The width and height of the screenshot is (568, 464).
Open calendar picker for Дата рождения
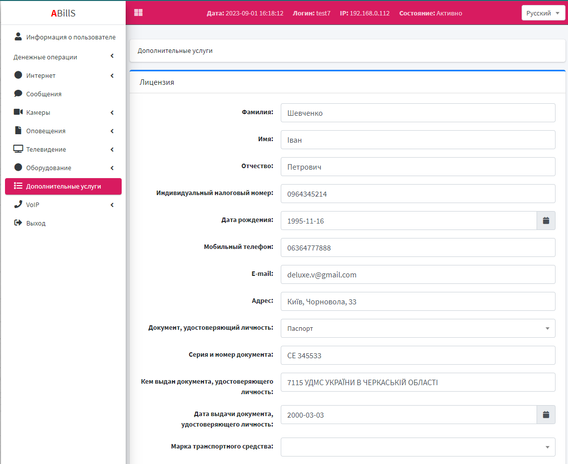[546, 221]
